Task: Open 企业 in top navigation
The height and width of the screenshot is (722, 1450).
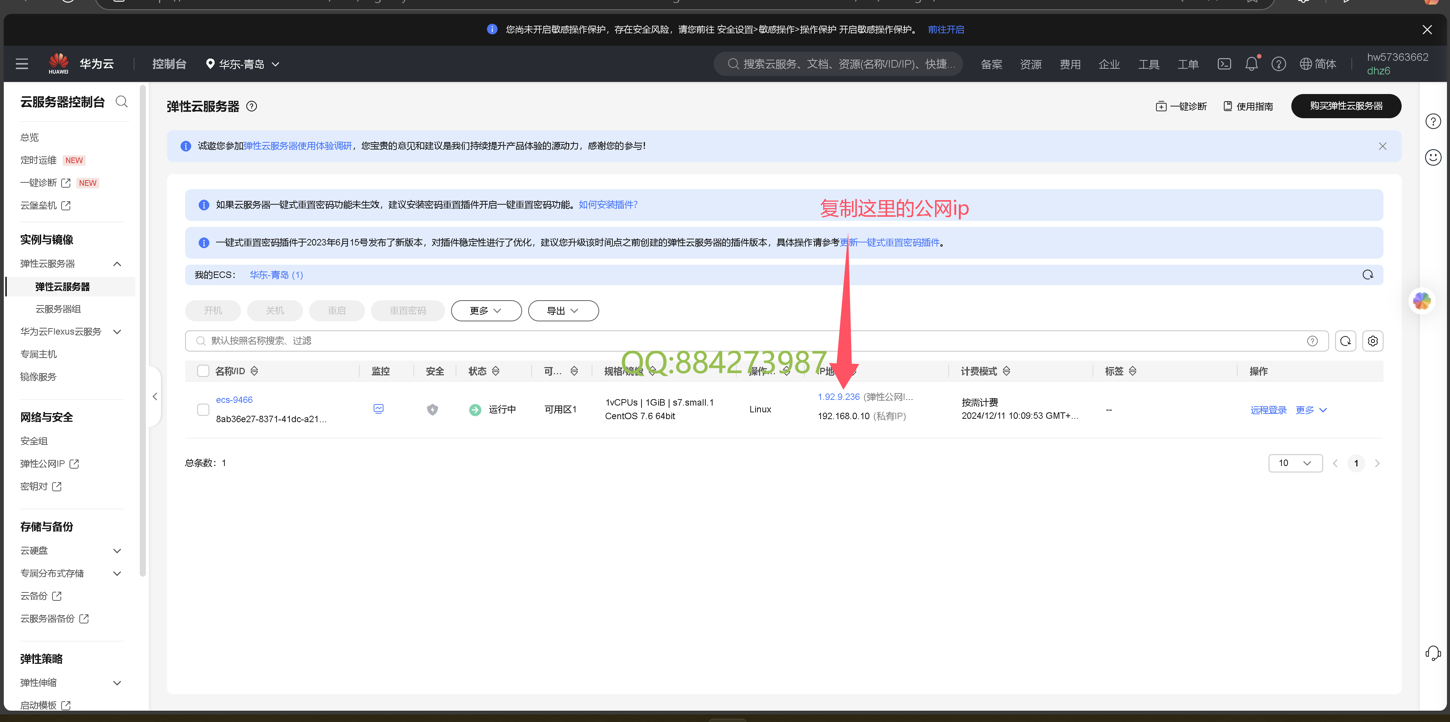Action: tap(1109, 64)
